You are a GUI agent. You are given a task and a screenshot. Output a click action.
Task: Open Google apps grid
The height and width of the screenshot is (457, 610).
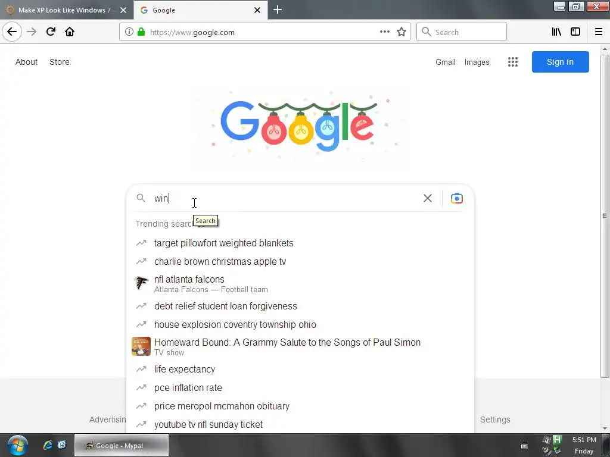[513, 62]
